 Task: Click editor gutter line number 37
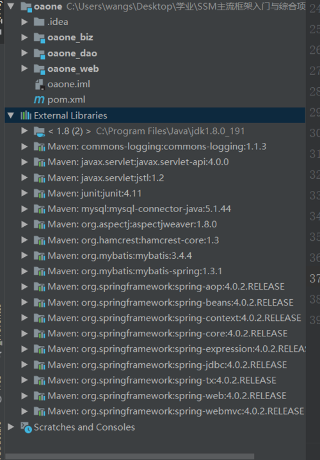click(x=315, y=279)
